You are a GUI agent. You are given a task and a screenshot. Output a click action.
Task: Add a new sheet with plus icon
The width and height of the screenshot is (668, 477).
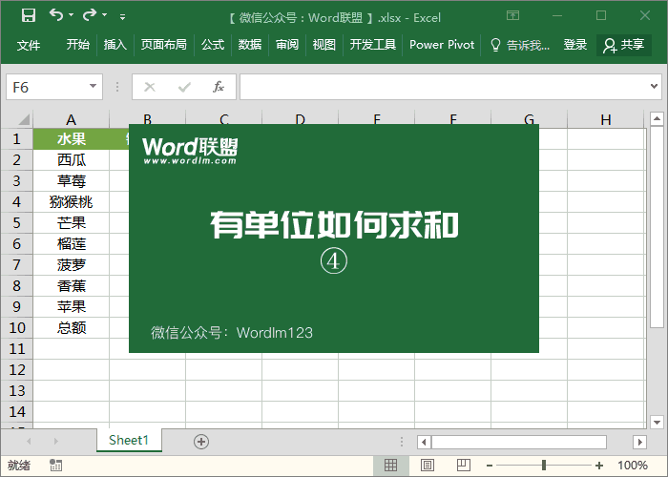click(201, 442)
